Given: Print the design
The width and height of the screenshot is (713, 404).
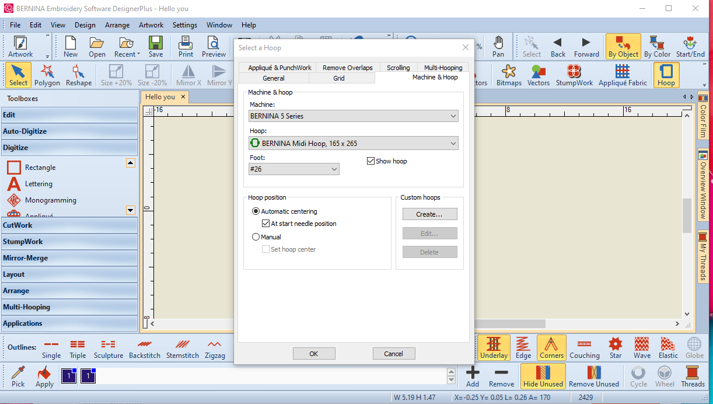Looking at the screenshot, I should tap(186, 47).
